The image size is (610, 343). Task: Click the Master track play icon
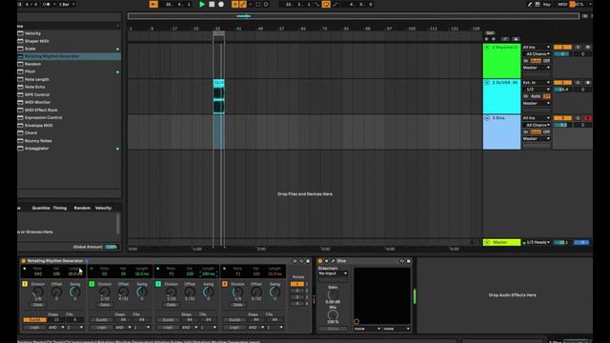[487, 242]
